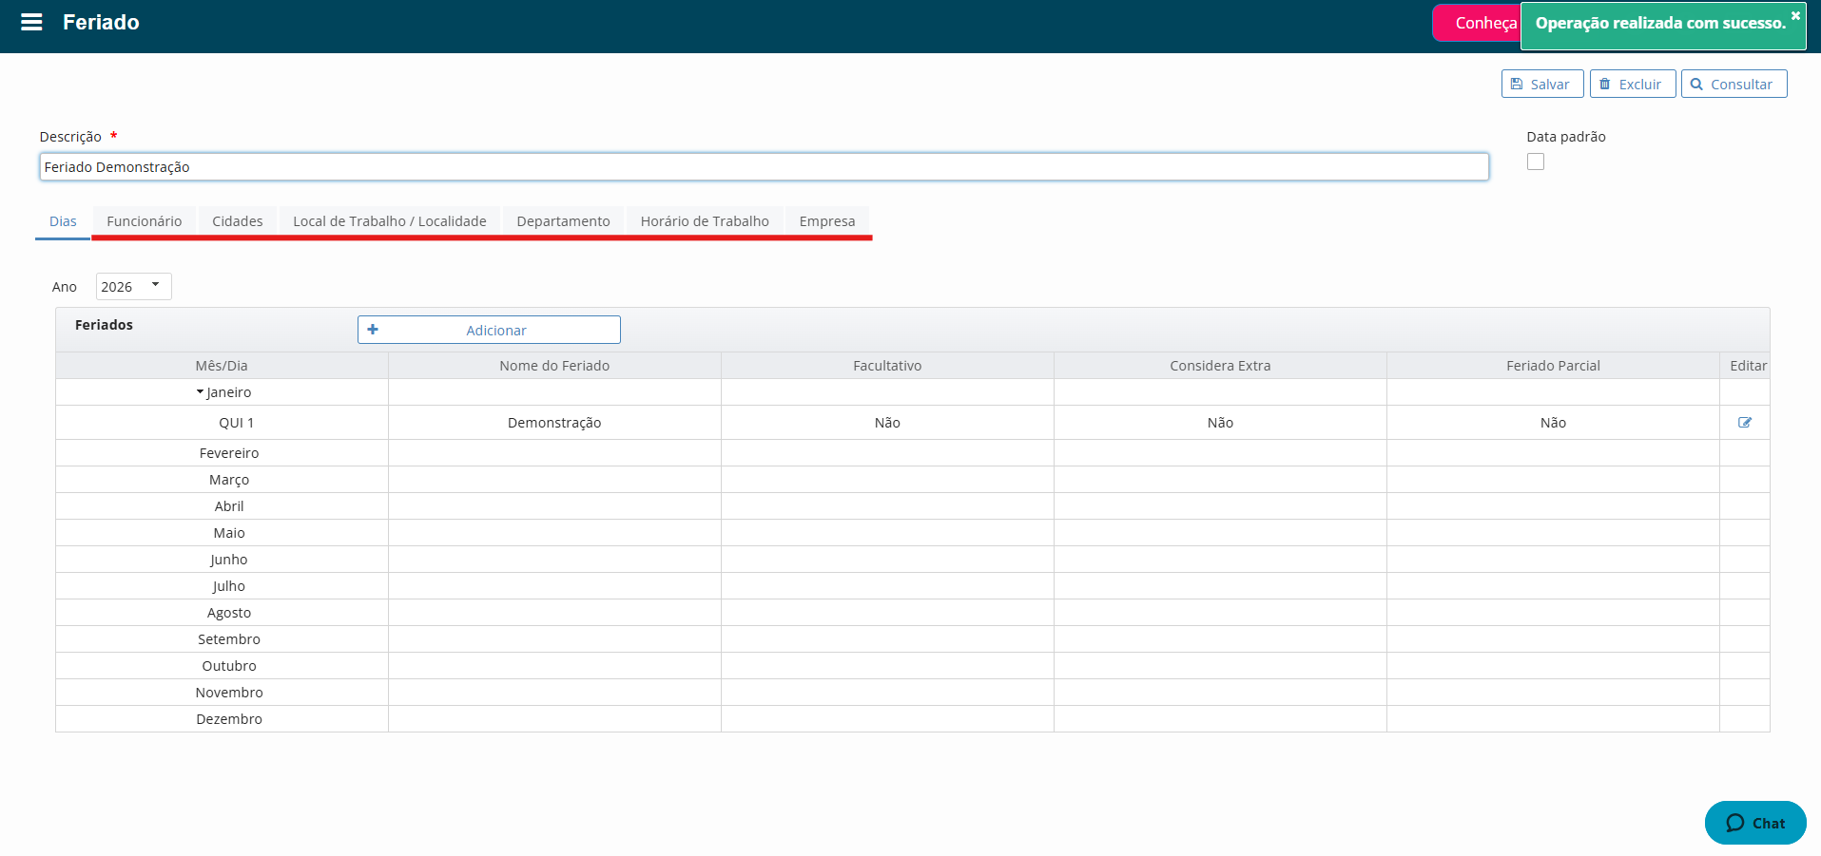
Task: Switch to the Funcionário tab
Action: (x=144, y=221)
